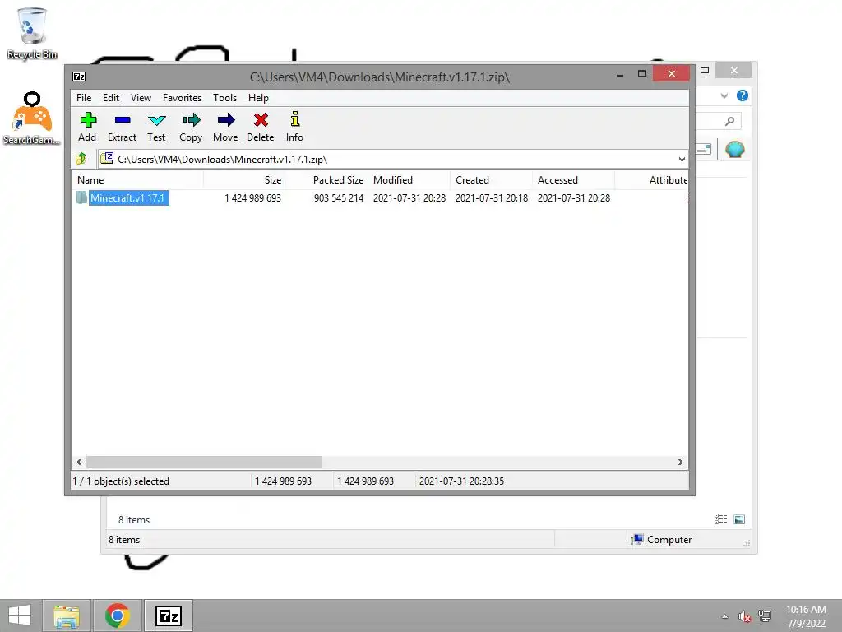The width and height of the screenshot is (842, 632).
Task: Click the horizontal scrollbar thumb
Action: 204,462
